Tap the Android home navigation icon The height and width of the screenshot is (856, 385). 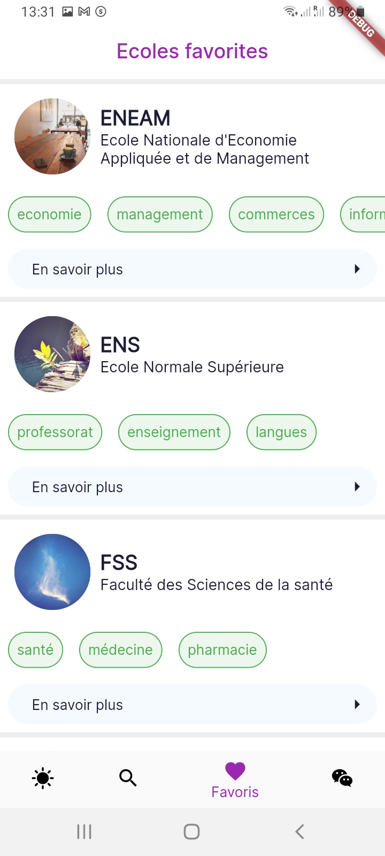coord(191,831)
